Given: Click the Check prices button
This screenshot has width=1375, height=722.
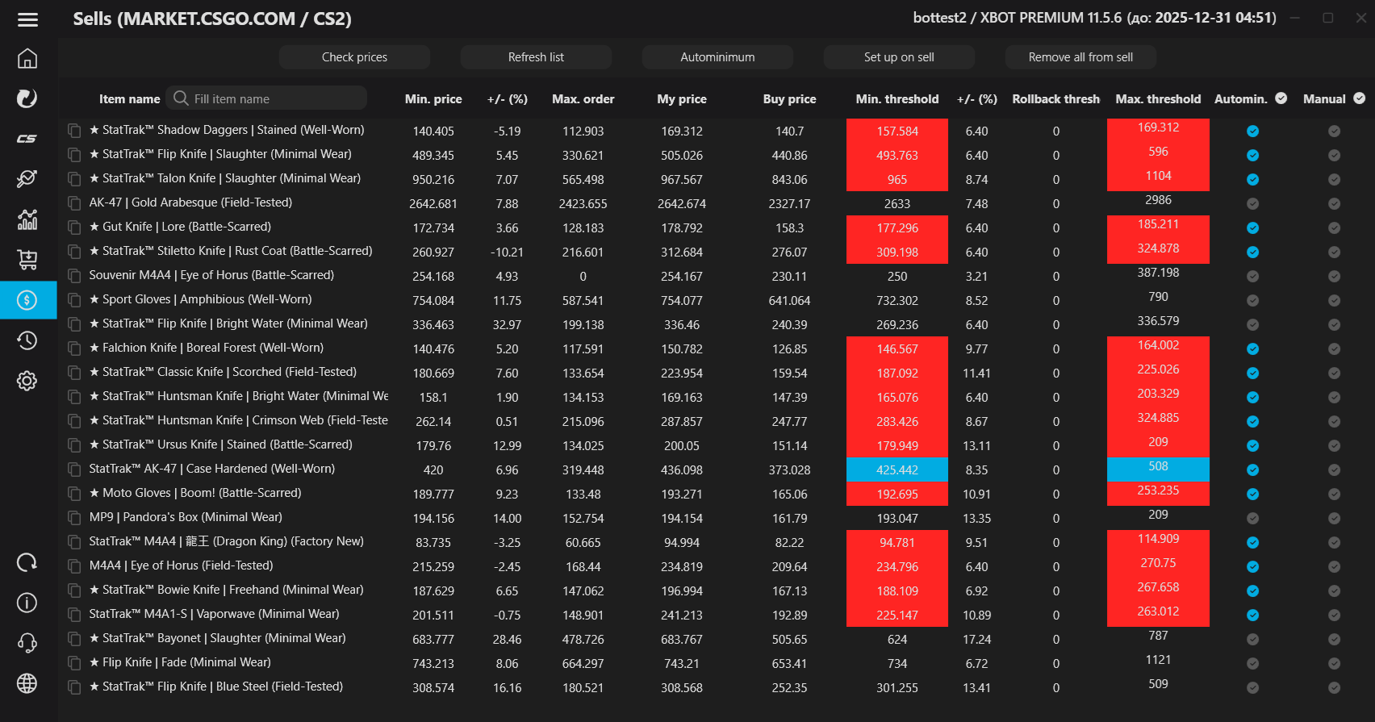Looking at the screenshot, I should pyautogui.click(x=354, y=57).
